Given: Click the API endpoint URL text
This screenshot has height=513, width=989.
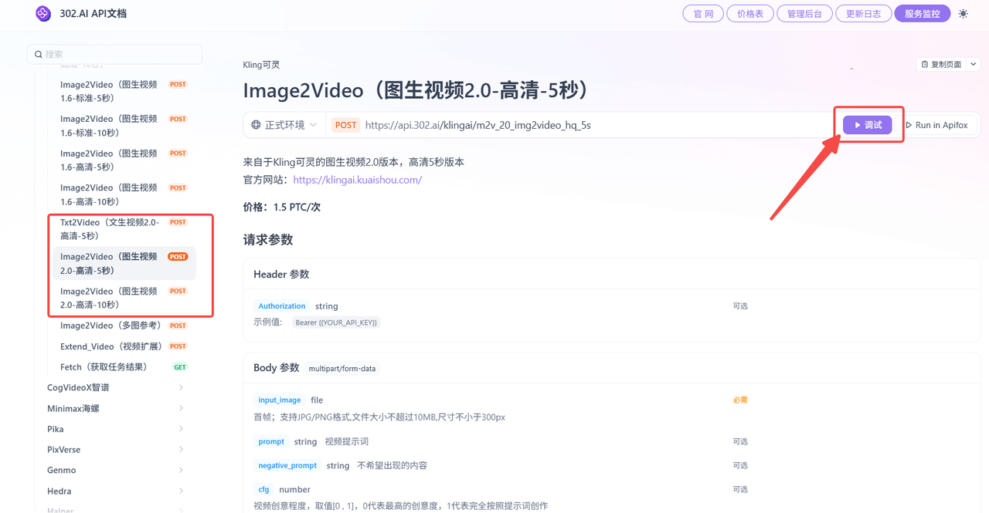Looking at the screenshot, I should coord(478,125).
